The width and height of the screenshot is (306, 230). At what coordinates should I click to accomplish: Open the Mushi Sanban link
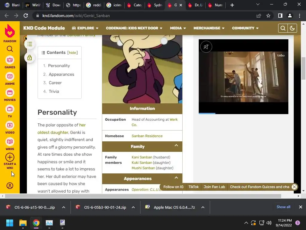click(x=143, y=168)
